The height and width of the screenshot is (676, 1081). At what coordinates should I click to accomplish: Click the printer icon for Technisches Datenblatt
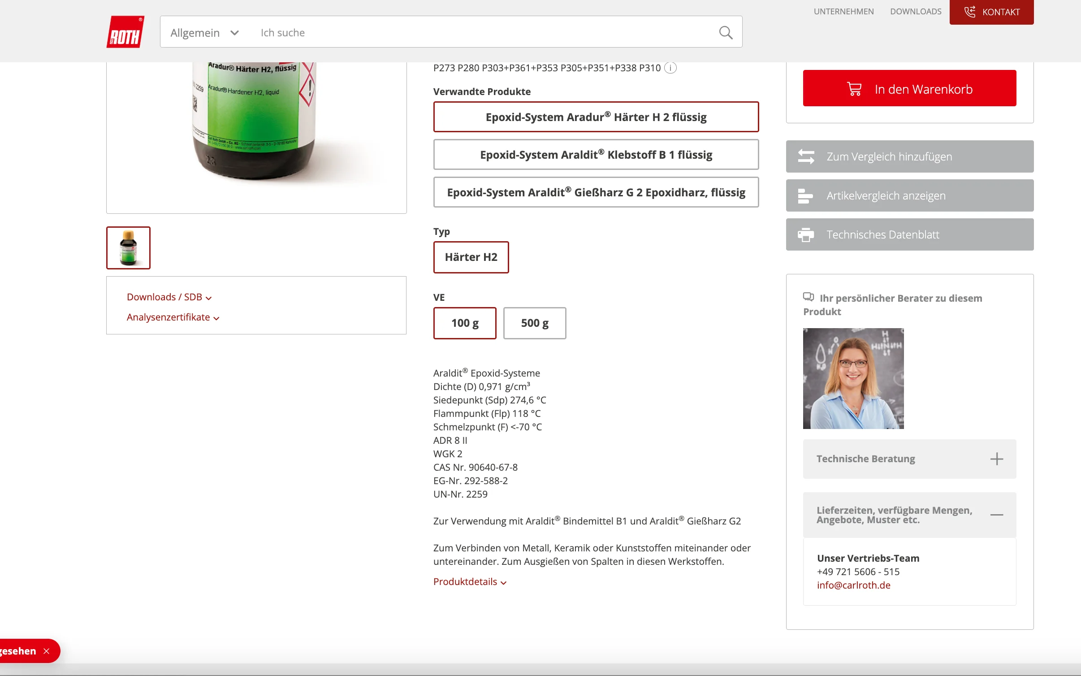tap(806, 234)
